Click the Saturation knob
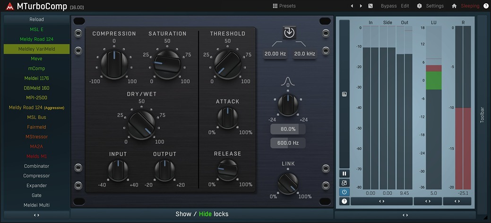491x223 pixels. tap(167, 63)
